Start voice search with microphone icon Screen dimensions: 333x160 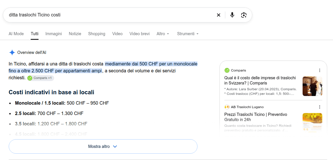coord(232,15)
